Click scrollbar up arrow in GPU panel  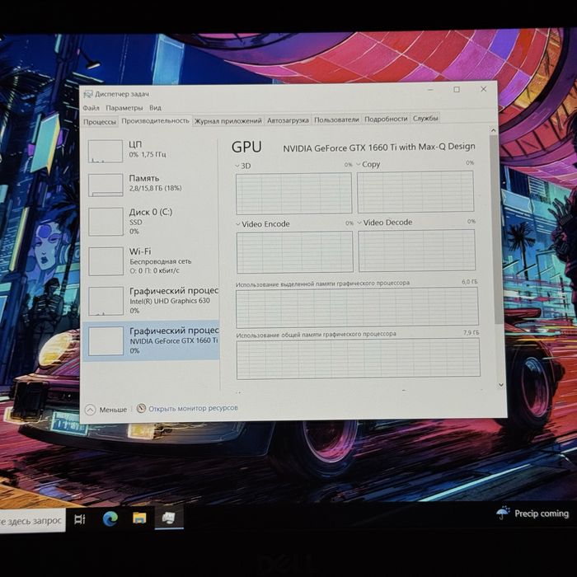click(x=493, y=130)
